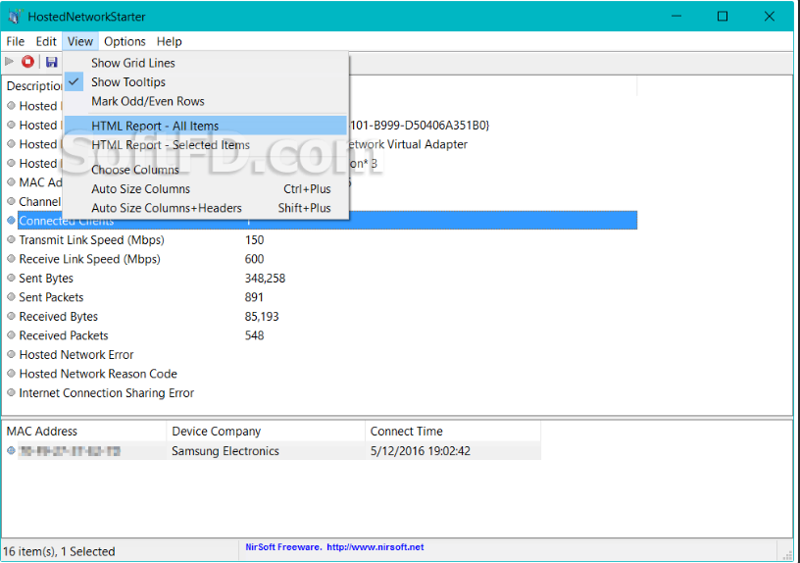Screen dimensions: 800x563
Task: Click the 348,258 sent bytes value
Action: [x=265, y=279]
